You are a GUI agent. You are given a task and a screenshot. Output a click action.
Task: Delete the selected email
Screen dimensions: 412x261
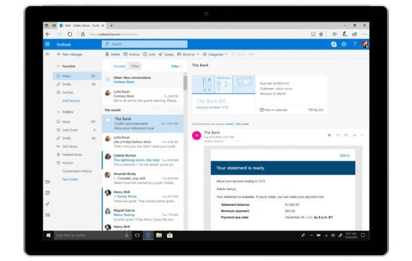113,54
